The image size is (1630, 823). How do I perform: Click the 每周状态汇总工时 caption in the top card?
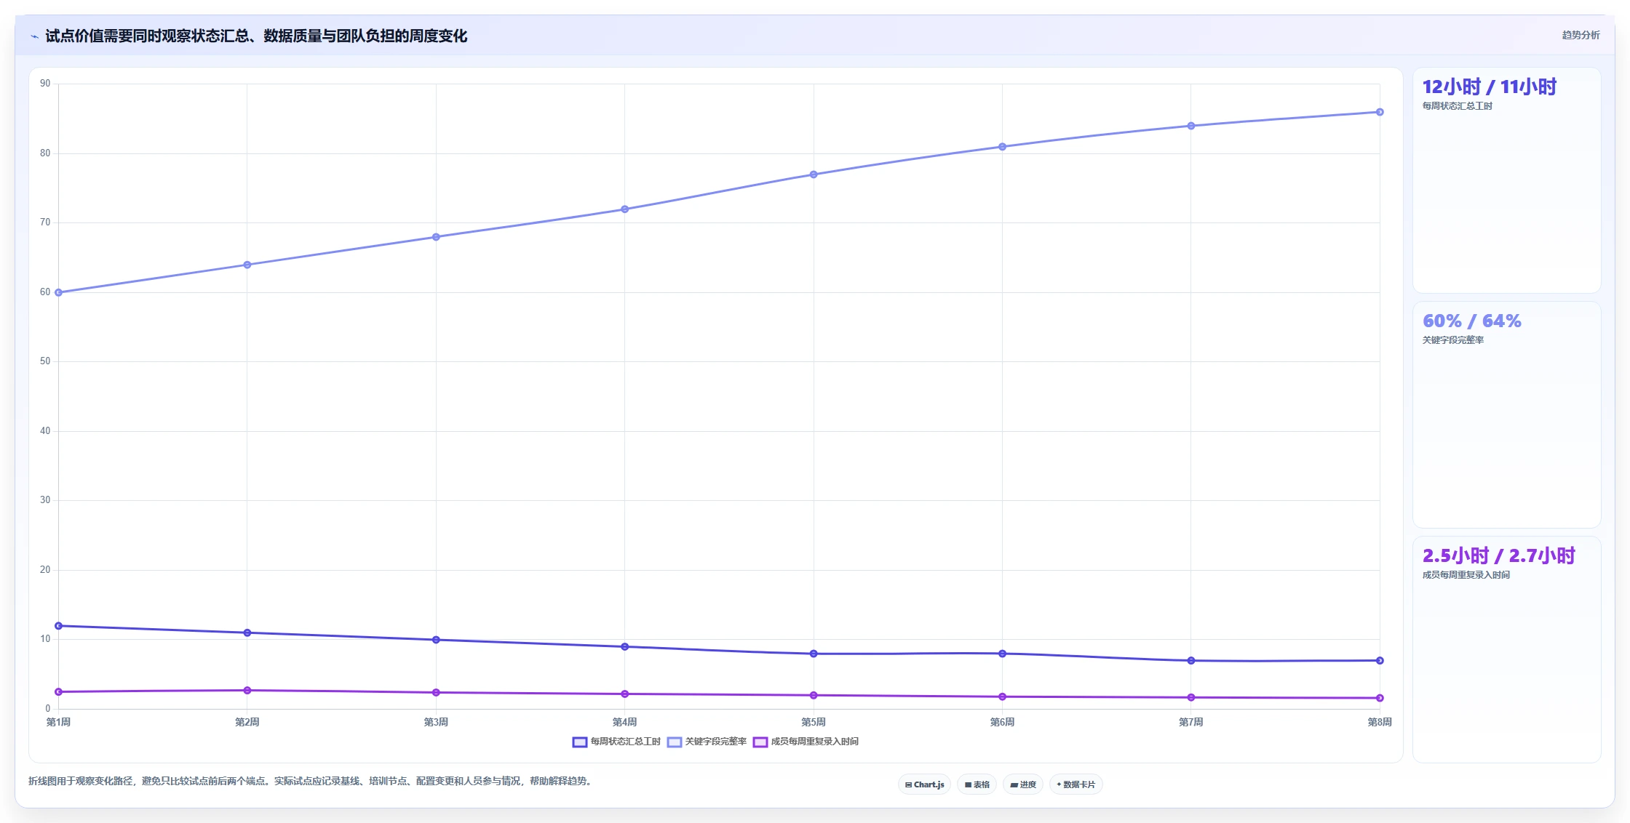pos(1457,106)
